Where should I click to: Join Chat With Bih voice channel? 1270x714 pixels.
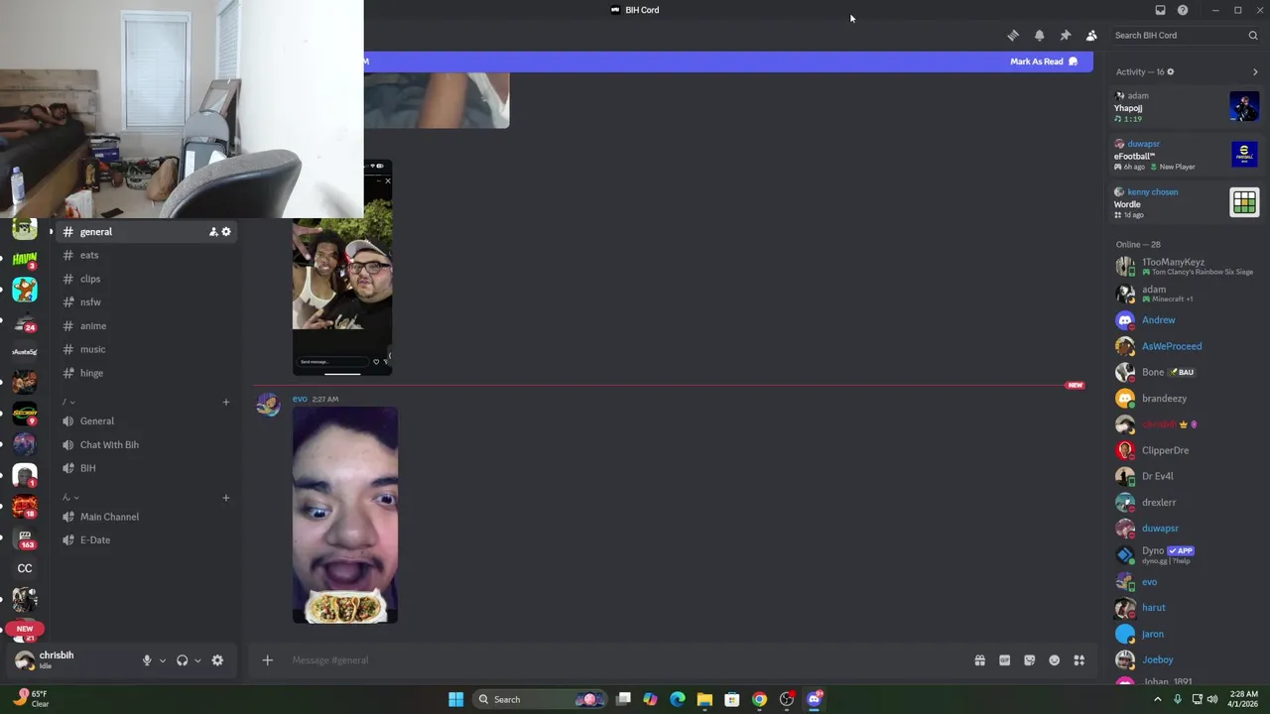point(146,444)
